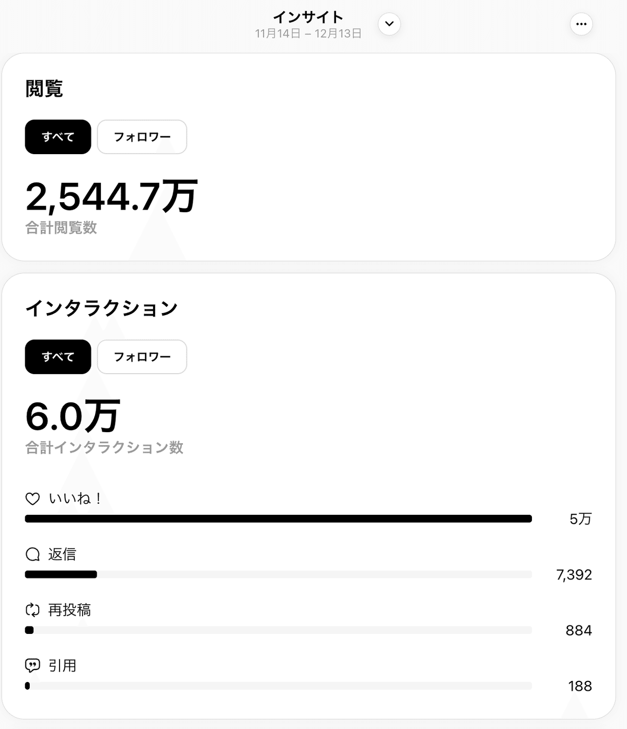Click the 閲覧 section heading
The width and height of the screenshot is (627, 729).
(x=44, y=89)
